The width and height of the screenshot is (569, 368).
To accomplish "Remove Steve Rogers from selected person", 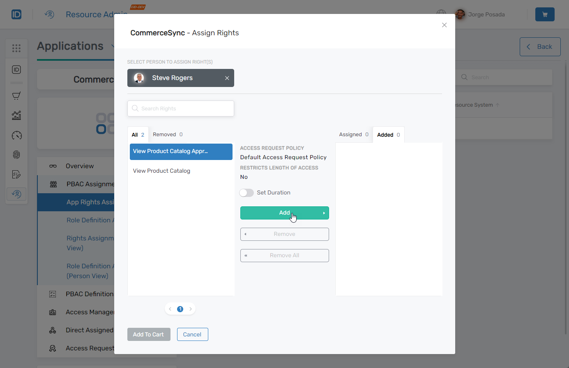I will pos(227,78).
